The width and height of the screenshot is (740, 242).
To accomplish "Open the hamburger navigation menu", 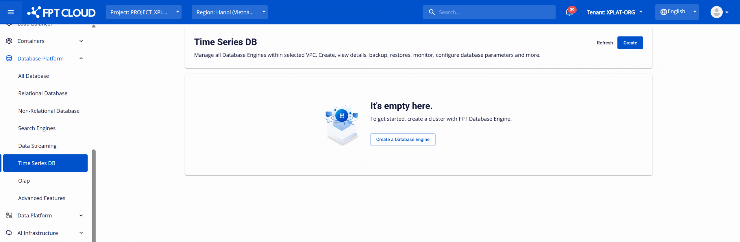I will pos(11,12).
